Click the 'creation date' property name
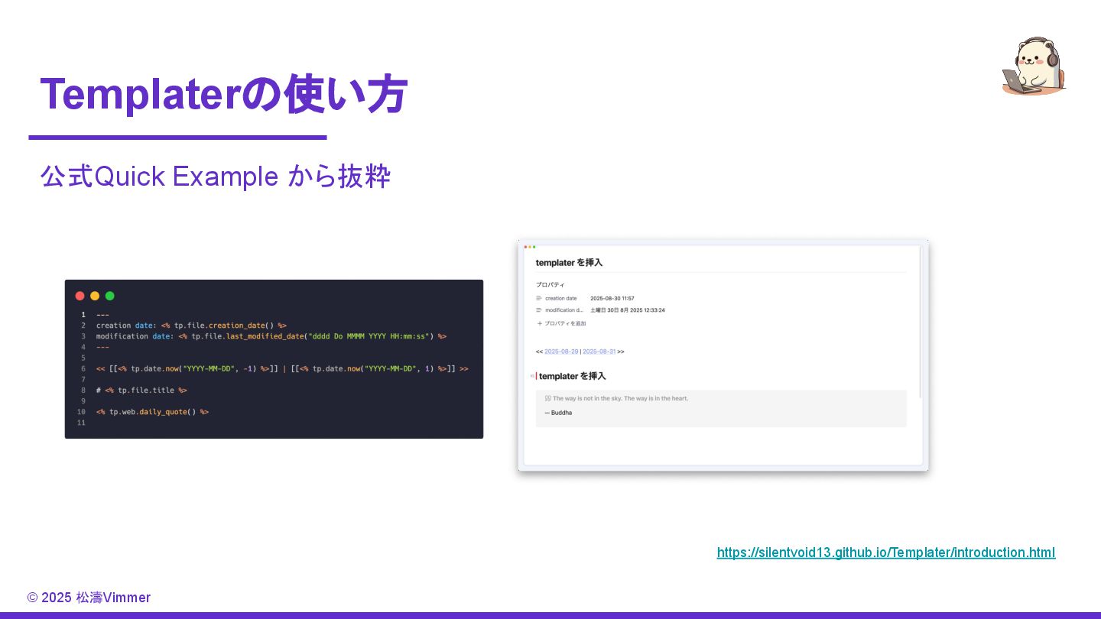1101x619 pixels. point(561,298)
